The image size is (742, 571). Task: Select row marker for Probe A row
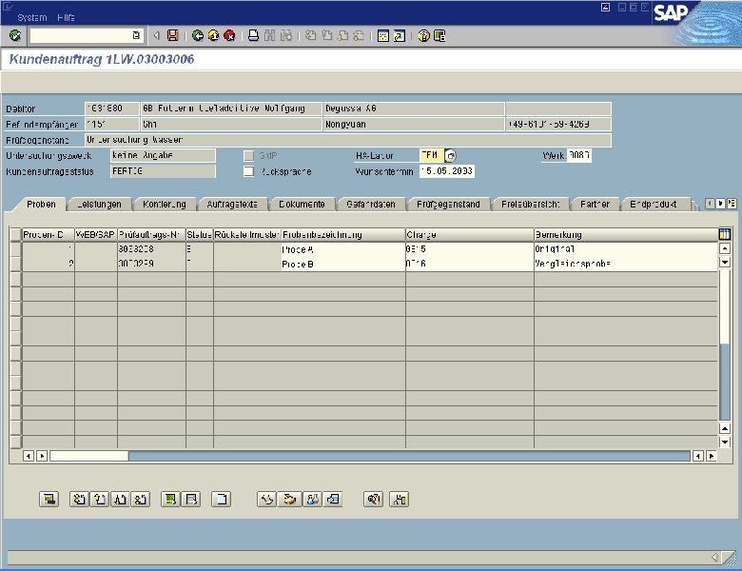click(15, 249)
